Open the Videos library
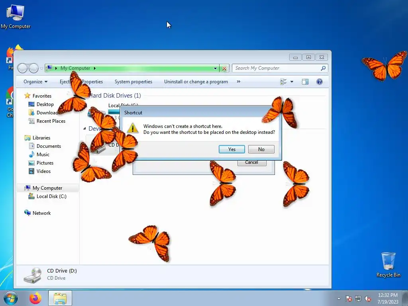The height and width of the screenshot is (306, 408). tap(43, 171)
